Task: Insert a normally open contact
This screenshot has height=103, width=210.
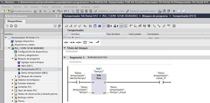Action: (x=66, y=42)
